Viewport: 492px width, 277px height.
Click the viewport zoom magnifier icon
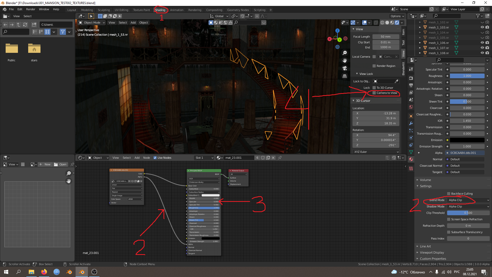tap(345, 53)
